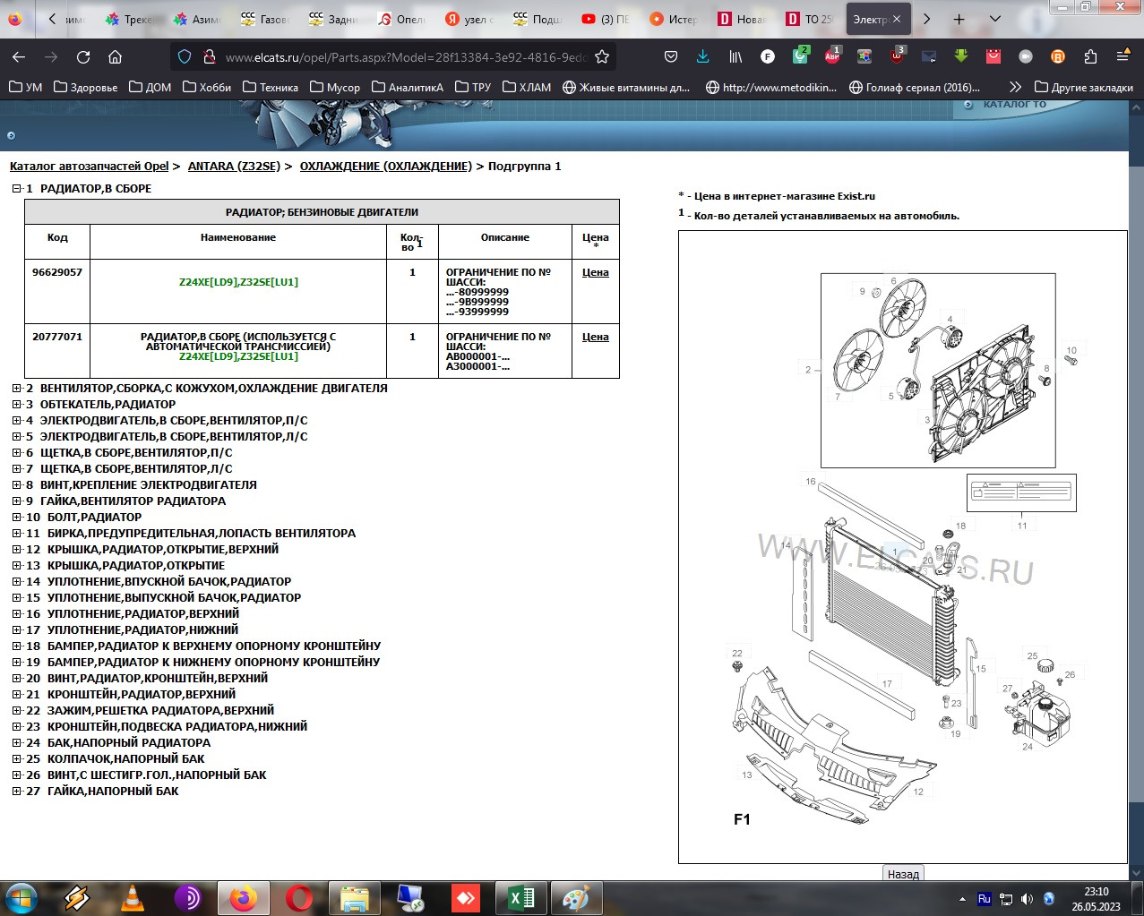Follow the ANTARA (Z32SE) breadcrumb link

tap(234, 167)
